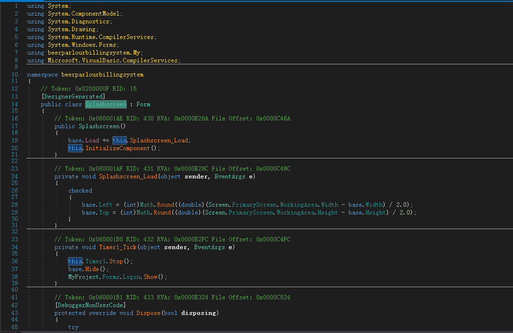Click the InitializeComponent method call

[117, 148]
